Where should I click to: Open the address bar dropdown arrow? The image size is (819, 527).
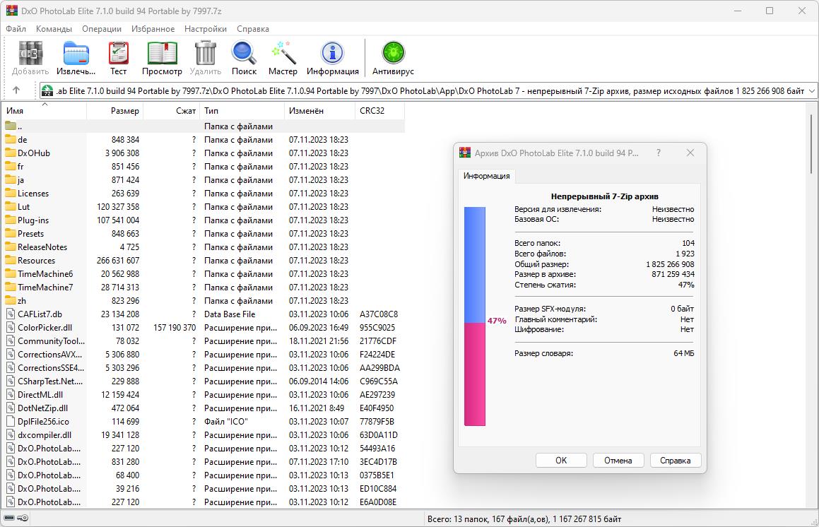[x=811, y=90]
